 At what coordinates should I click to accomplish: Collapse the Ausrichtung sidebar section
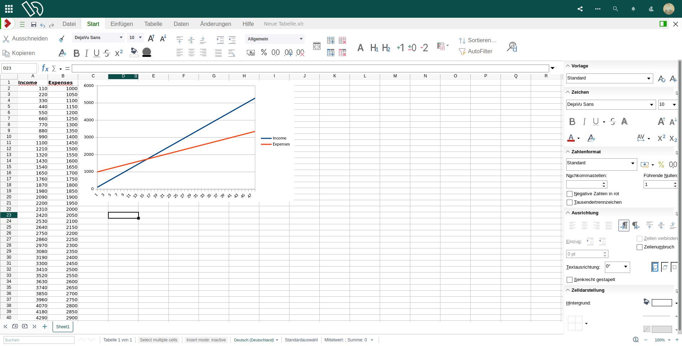tap(568, 213)
